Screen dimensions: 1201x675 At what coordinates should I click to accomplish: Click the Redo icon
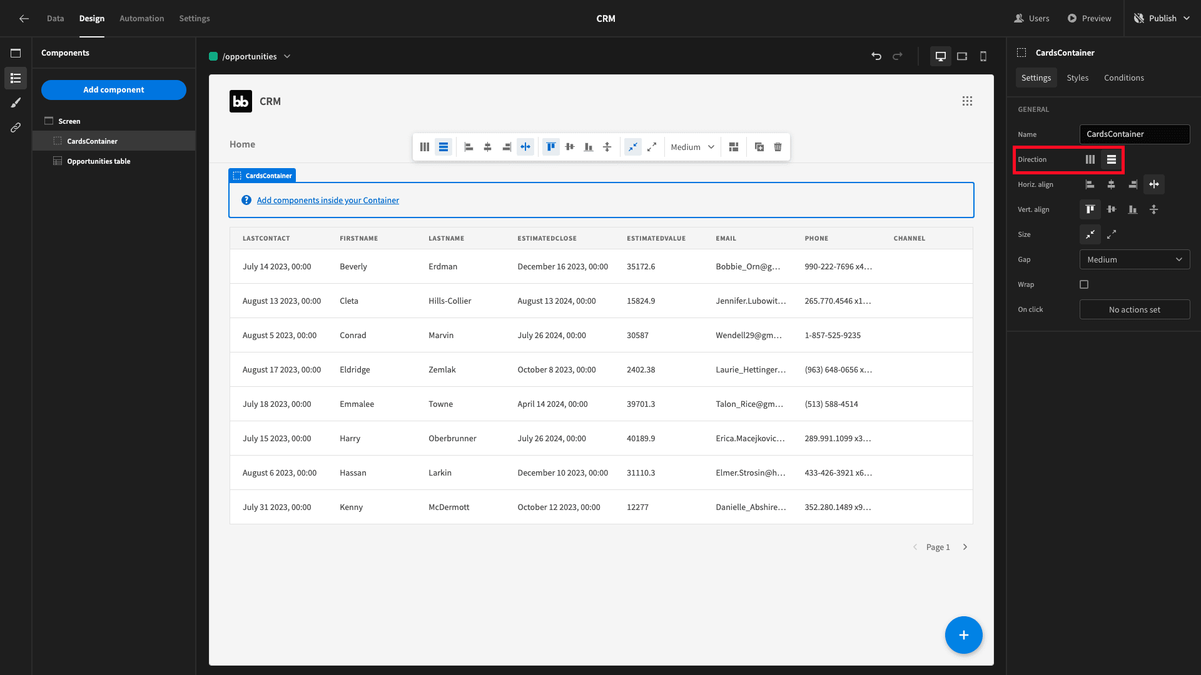coord(898,56)
